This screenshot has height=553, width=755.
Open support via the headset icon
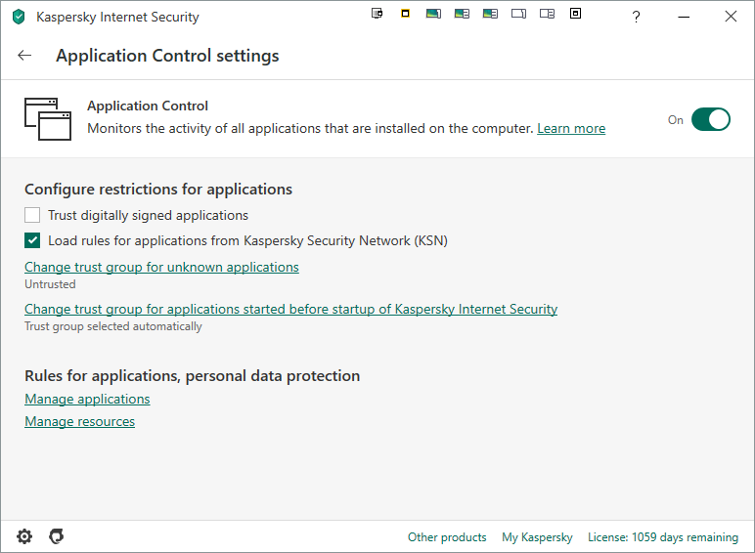click(56, 536)
